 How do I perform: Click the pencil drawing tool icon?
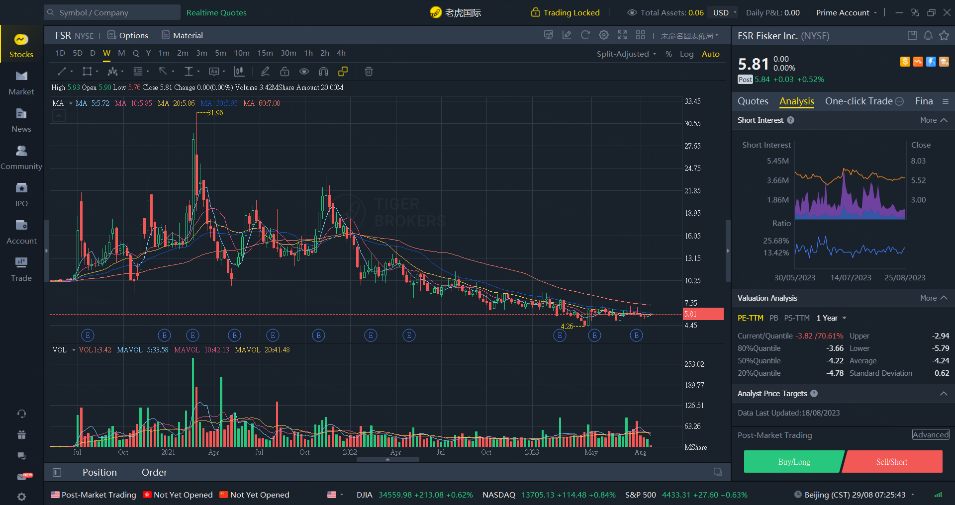click(265, 72)
